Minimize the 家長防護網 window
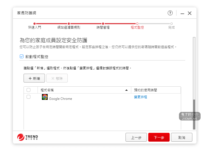The image size is (208, 154). point(182,13)
